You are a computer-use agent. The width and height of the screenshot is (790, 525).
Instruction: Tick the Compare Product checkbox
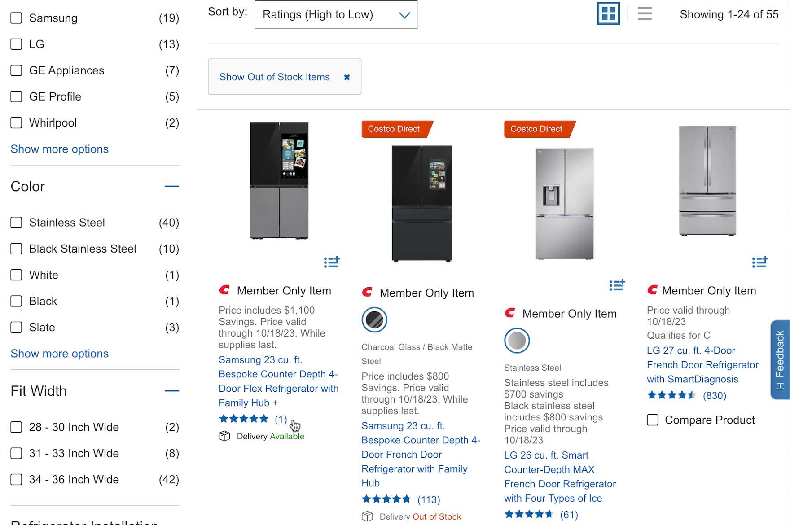(653, 420)
